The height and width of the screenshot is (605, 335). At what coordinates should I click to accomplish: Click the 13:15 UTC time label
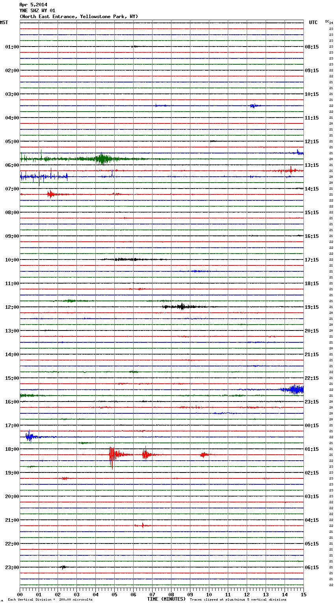click(x=312, y=165)
